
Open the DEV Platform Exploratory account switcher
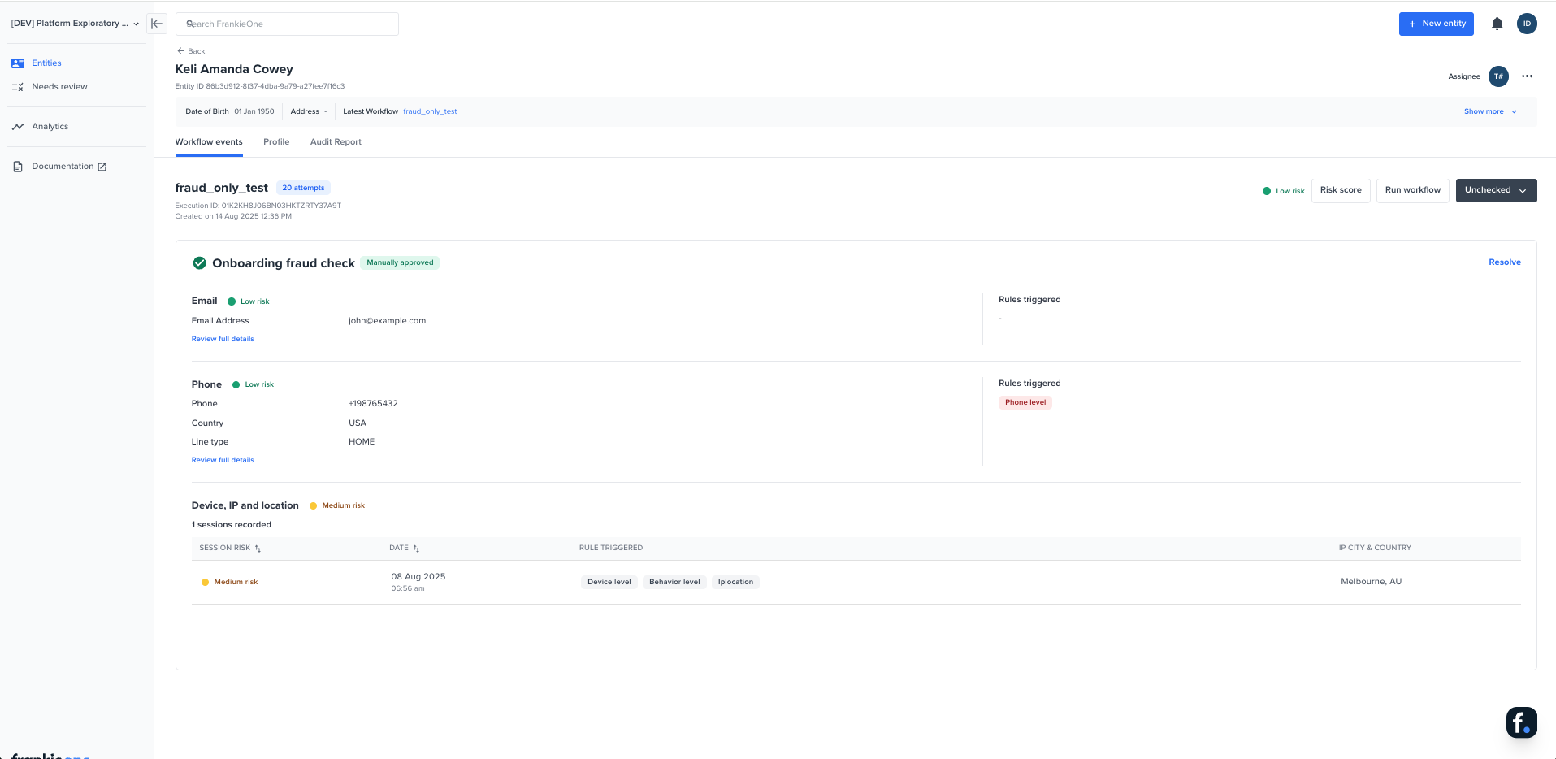(75, 24)
